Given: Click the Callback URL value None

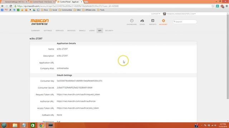Looking at the screenshot, I should (59, 115).
